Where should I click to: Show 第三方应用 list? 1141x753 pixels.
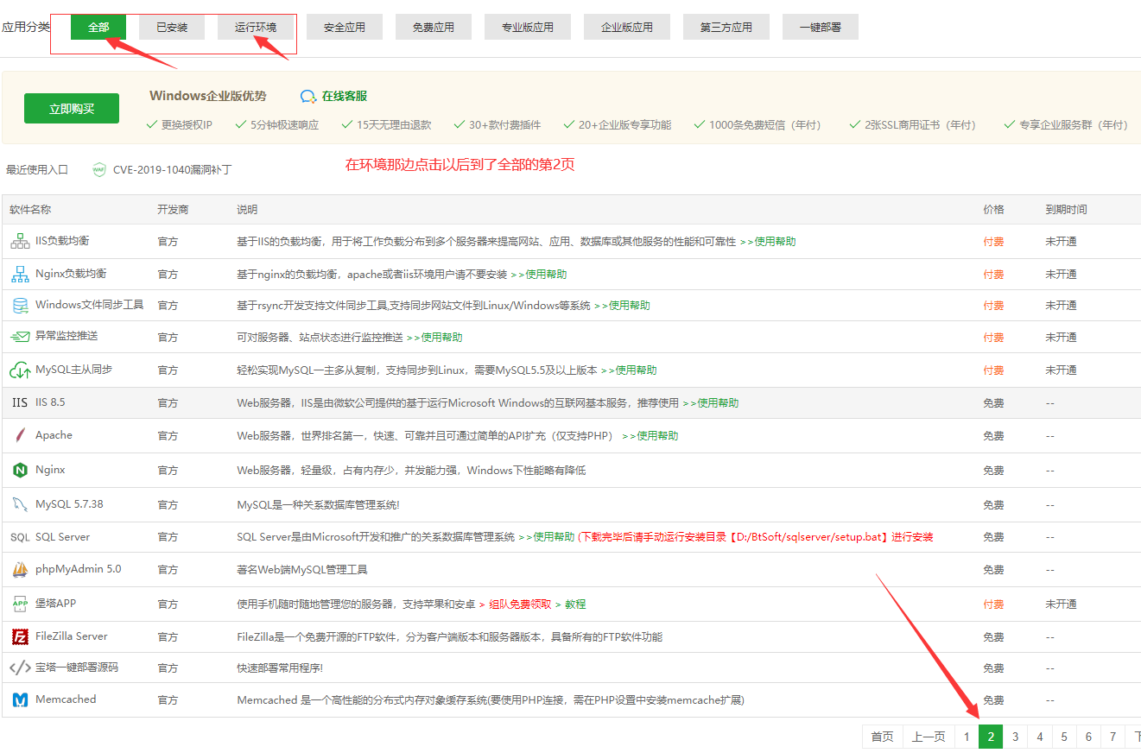726,27
